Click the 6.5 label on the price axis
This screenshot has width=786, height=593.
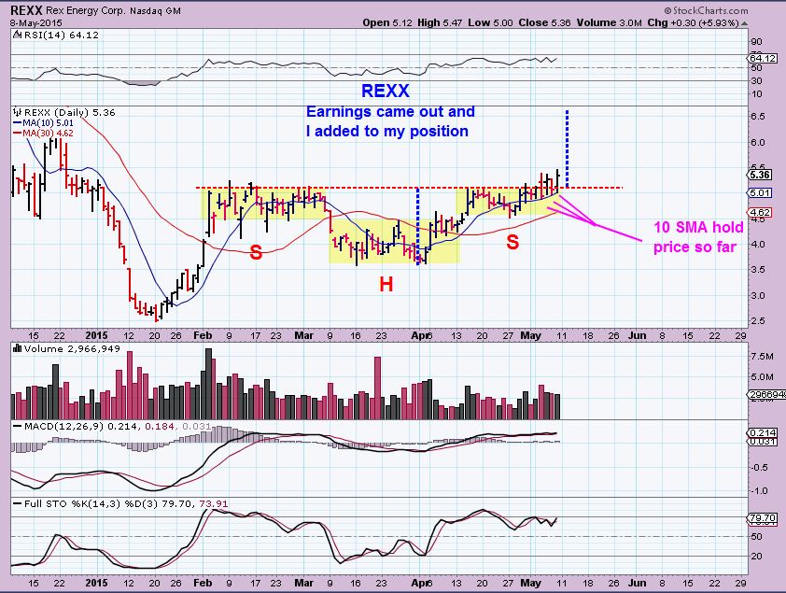[758, 117]
